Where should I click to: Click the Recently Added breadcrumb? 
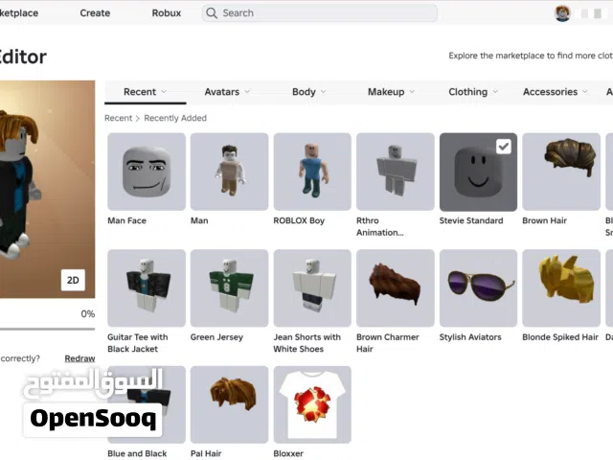tap(175, 118)
